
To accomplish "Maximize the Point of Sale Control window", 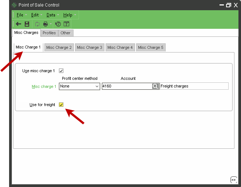I will (x=229, y=5).
